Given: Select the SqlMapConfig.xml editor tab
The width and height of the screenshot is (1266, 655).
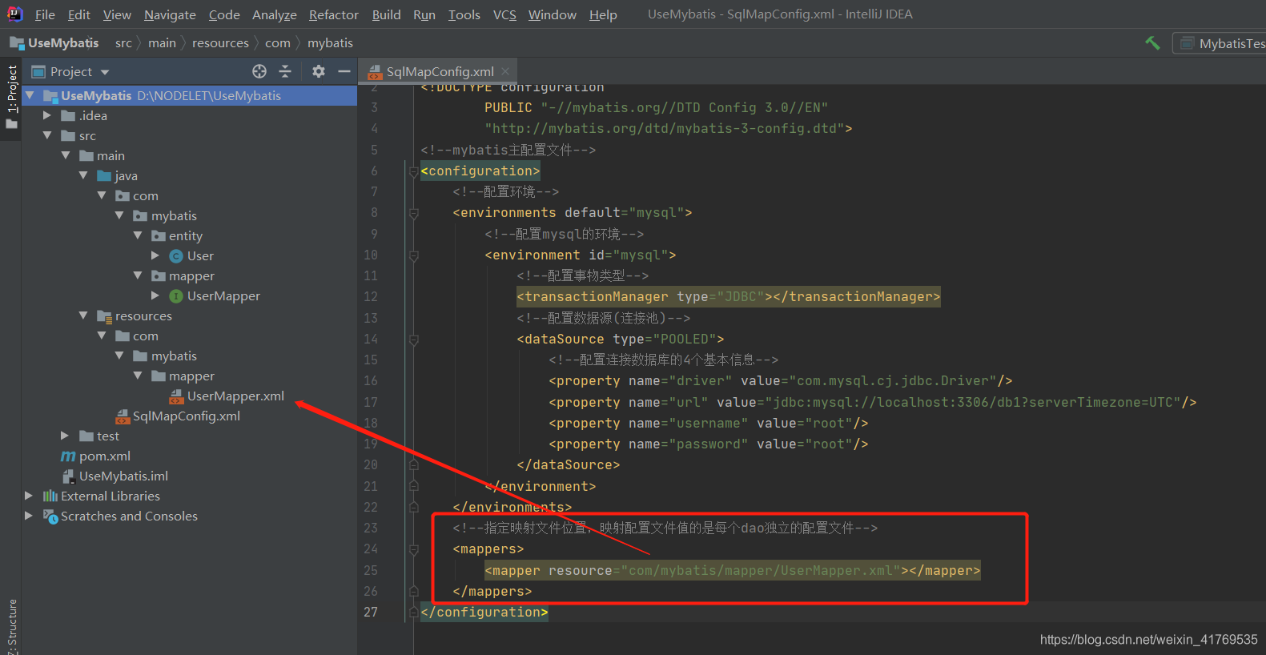Looking at the screenshot, I should 439,71.
